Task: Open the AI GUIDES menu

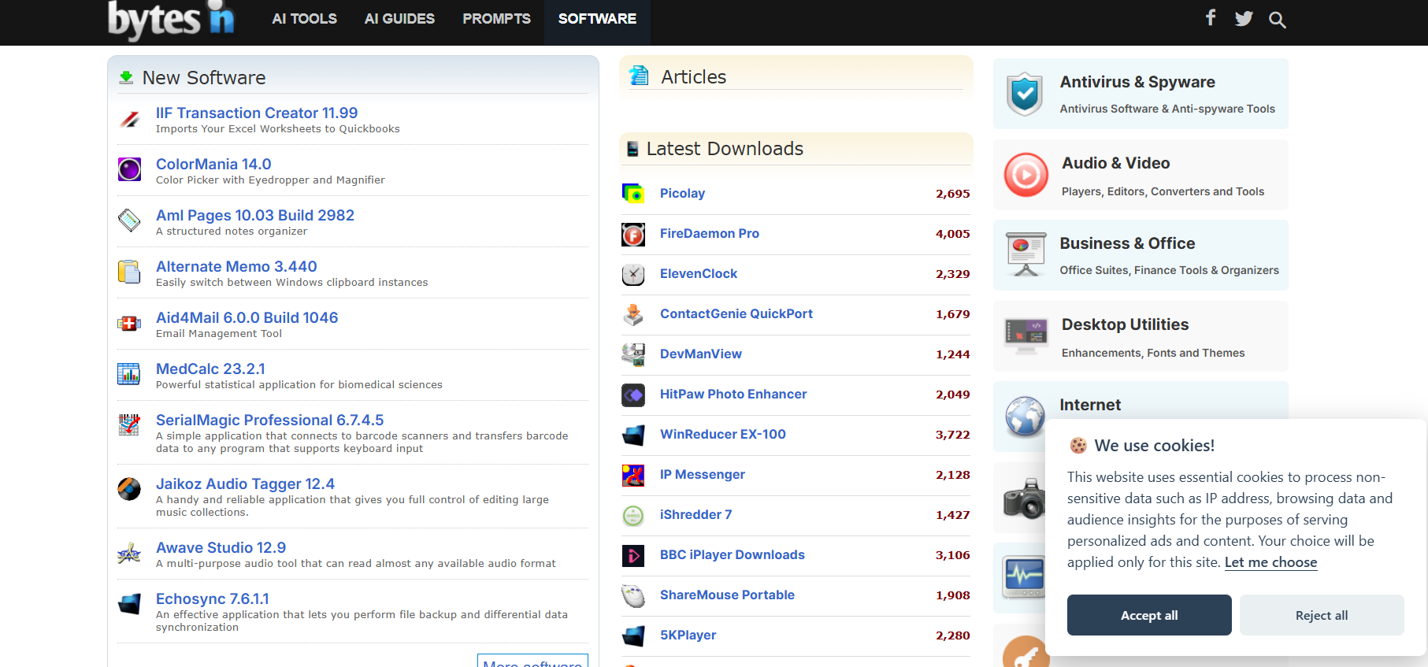Action: (399, 19)
